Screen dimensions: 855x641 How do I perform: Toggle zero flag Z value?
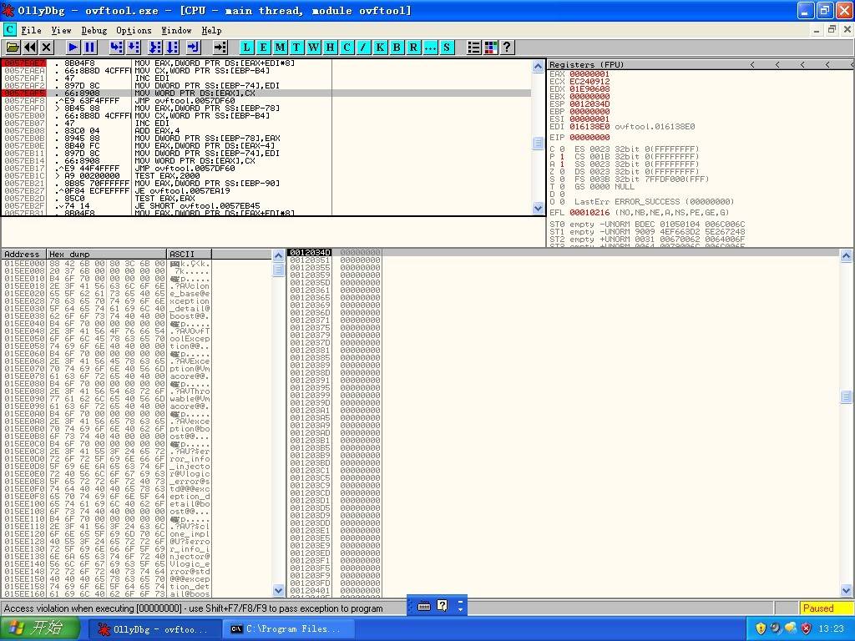click(x=562, y=172)
